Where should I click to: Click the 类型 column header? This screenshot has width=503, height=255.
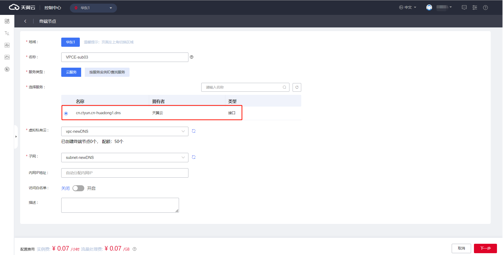pos(232,101)
